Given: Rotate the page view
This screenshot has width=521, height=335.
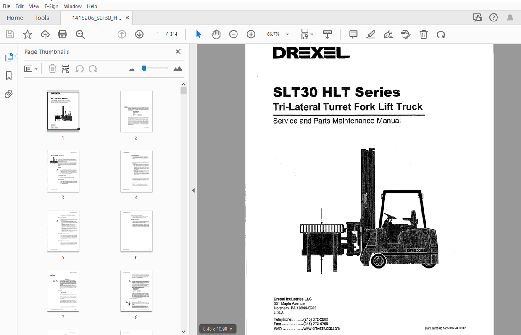Looking at the screenshot, I should click(x=441, y=34).
